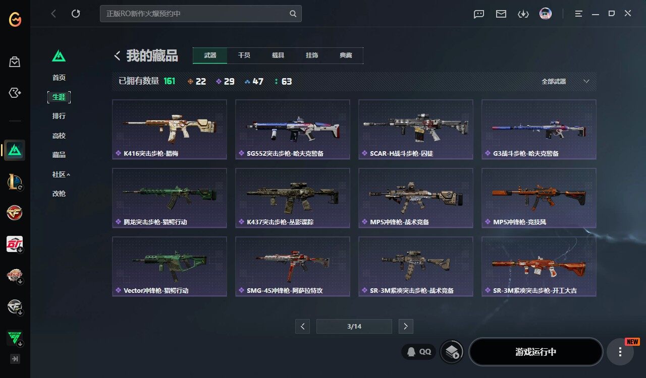Select the K416突击步枪-腊梅 weapon card
The height and width of the screenshot is (378, 646).
[170, 129]
